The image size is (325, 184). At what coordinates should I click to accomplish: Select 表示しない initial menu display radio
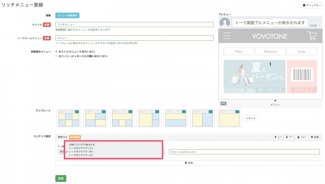pos(57,56)
